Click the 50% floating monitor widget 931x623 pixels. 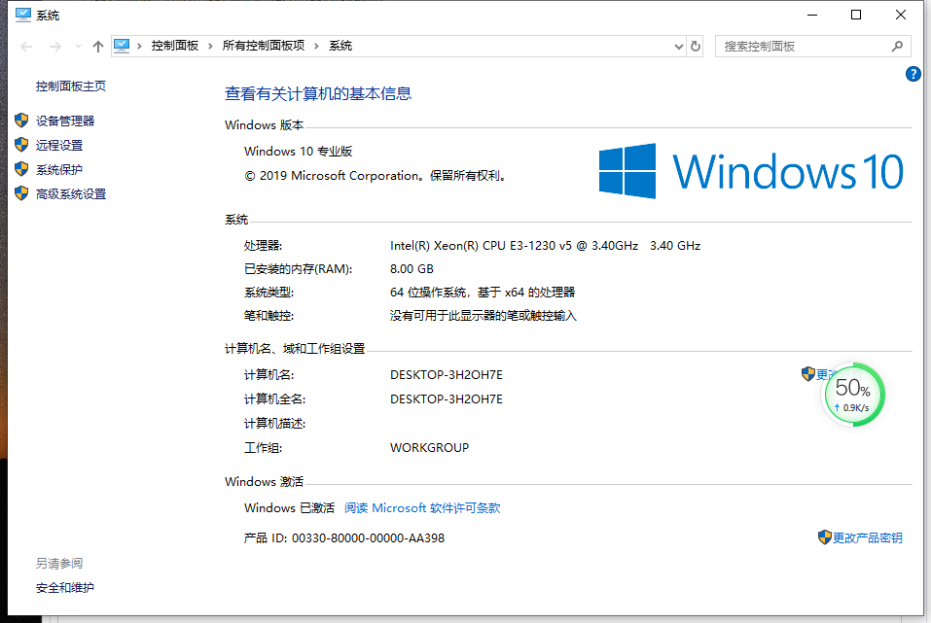click(x=854, y=395)
